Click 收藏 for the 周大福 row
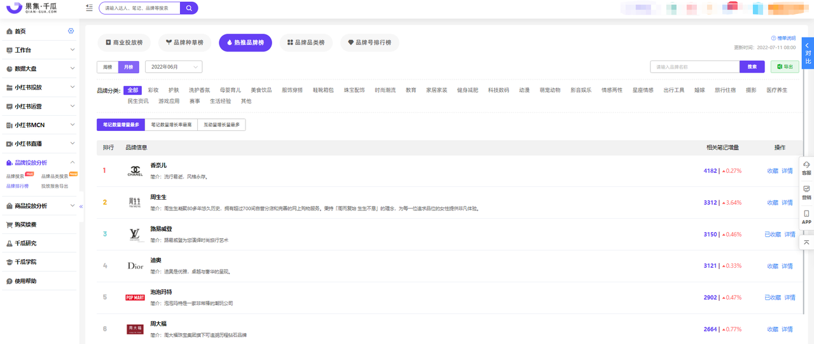 coord(773,329)
